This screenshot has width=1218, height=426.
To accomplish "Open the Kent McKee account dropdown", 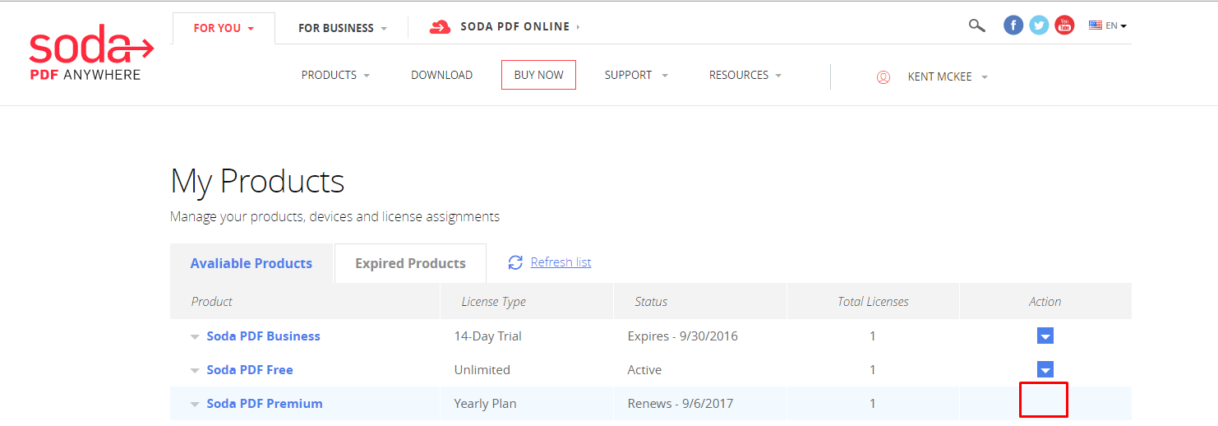I will [948, 76].
